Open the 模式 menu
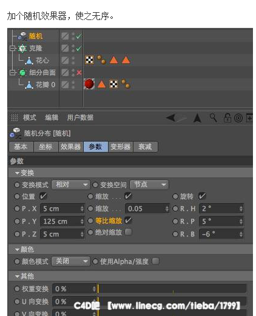 coord(30,118)
